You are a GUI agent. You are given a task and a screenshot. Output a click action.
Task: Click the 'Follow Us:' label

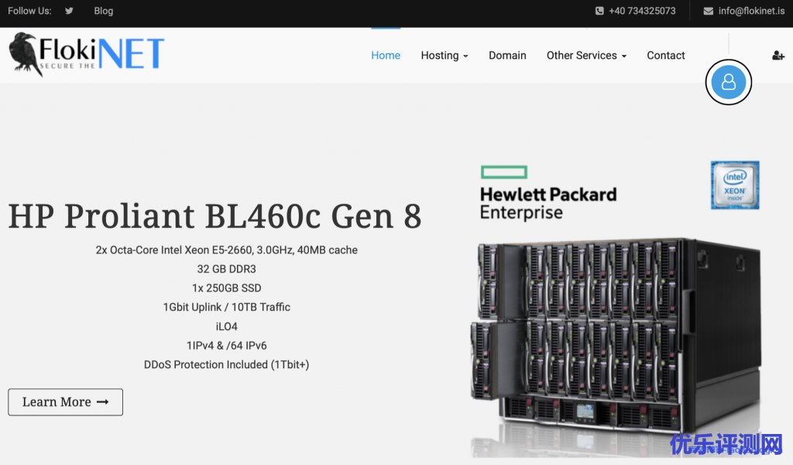point(29,11)
